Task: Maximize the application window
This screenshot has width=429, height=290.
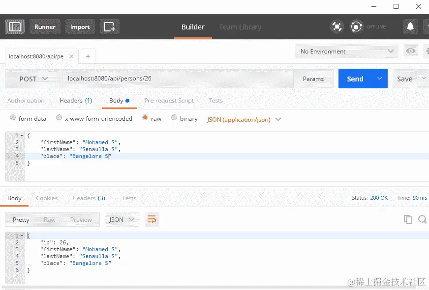Action: (x=396, y=6)
